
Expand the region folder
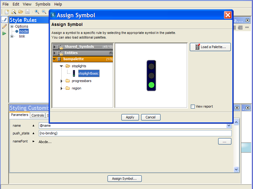(x=61, y=88)
